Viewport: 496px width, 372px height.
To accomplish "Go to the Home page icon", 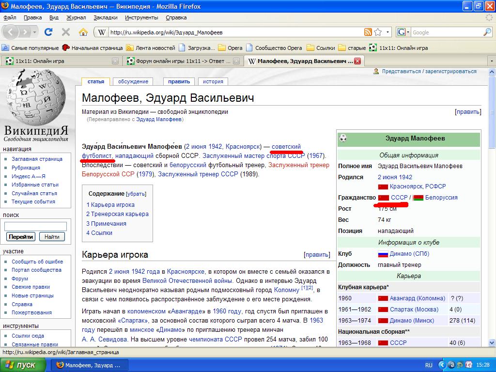I will click(83, 32).
